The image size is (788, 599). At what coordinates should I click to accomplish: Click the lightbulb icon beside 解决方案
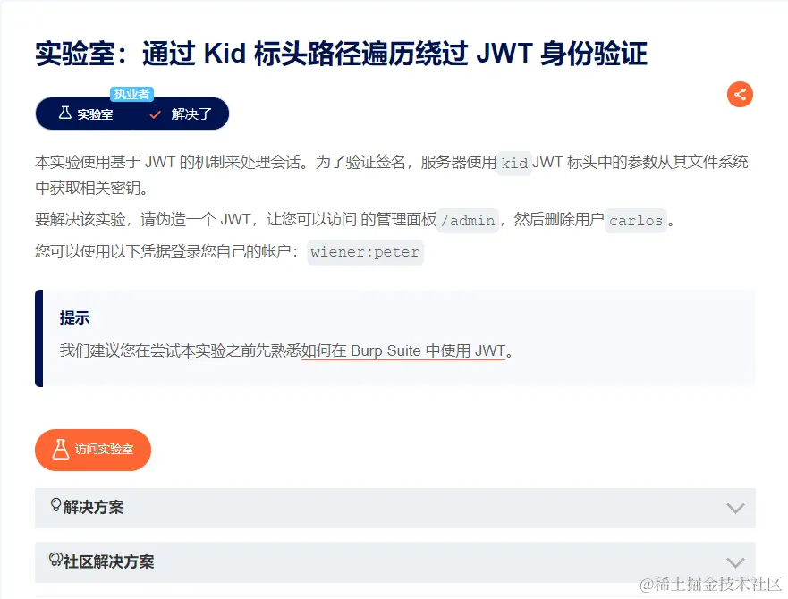point(55,504)
